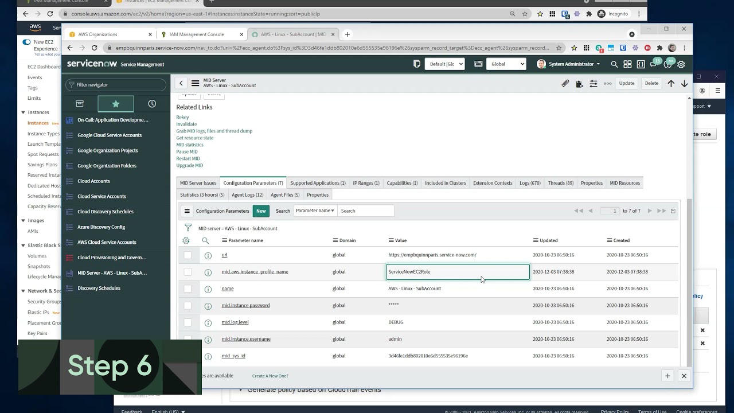The image size is (734, 413).
Task: Click the four-squares grid icon in the banner
Action: 628,64
